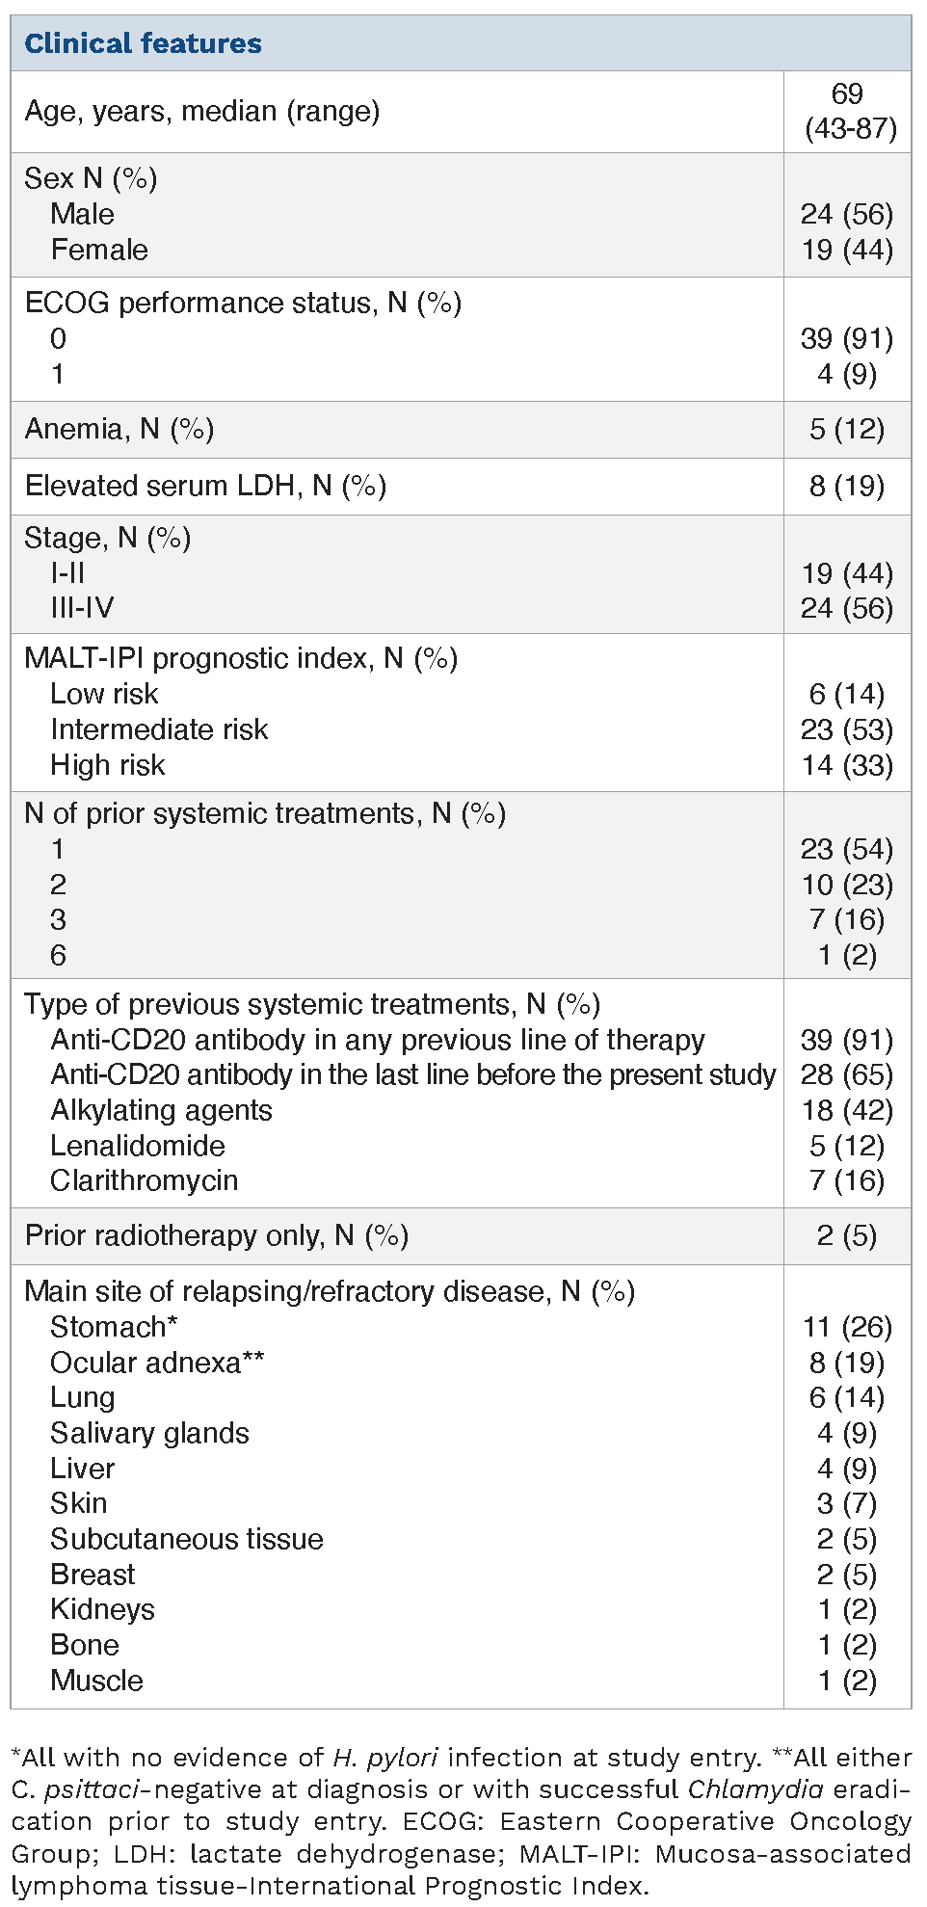Click the Stomach* row label
Screen dimensions: 927x1907
(x=114, y=1327)
